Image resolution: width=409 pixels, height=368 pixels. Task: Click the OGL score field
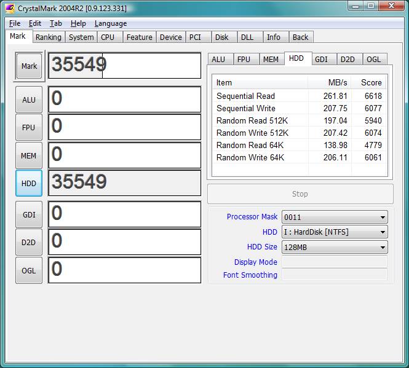click(x=125, y=270)
